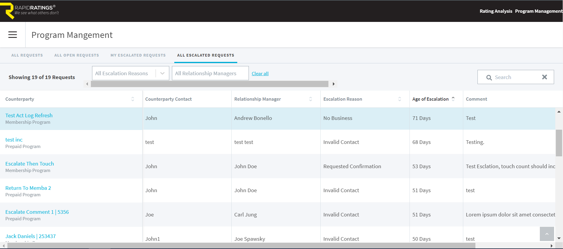Viewport: 563px width, 249px height.
Task: Click filter bar scroll right arrow
Action: pos(333,84)
